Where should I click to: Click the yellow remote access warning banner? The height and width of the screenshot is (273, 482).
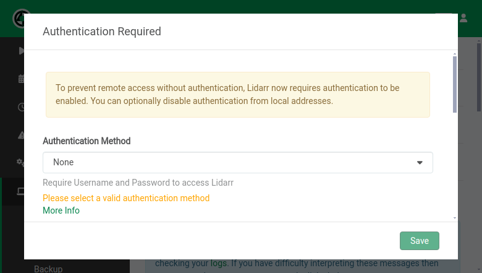coord(237,95)
